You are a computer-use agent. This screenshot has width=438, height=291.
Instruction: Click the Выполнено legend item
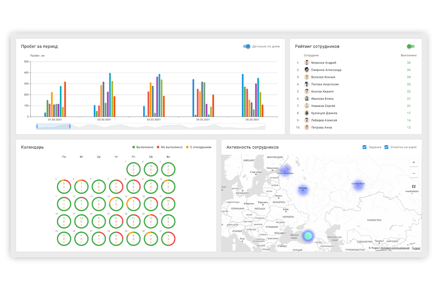tap(143, 147)
